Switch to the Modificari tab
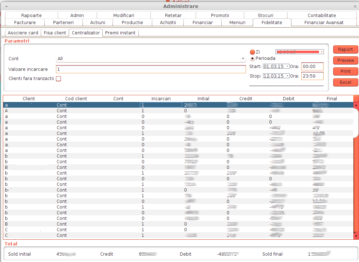This screenshot has width=359, height=262. coord(124,15)
